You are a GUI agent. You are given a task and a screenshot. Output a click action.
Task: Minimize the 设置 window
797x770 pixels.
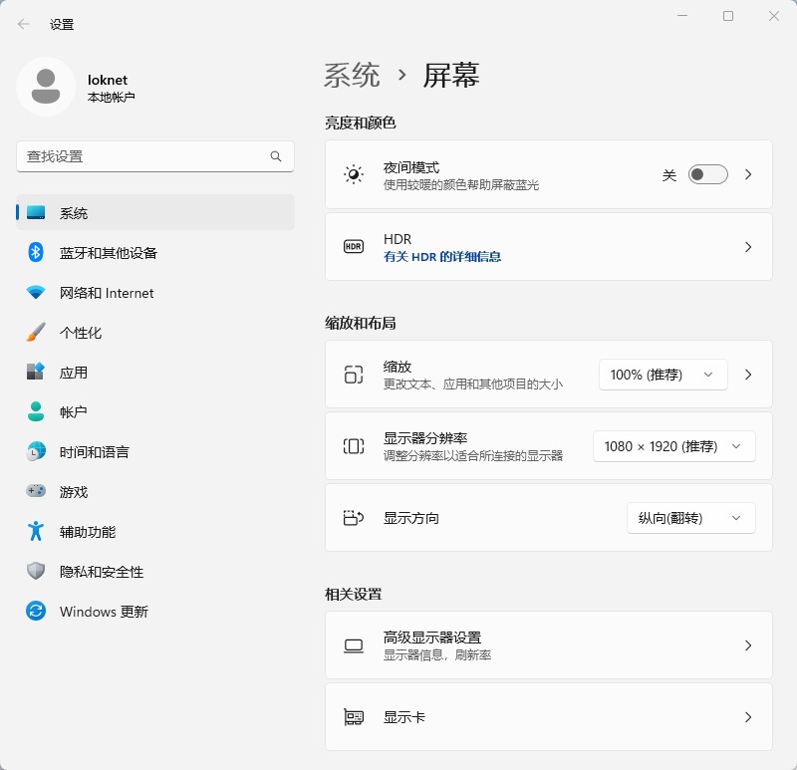click(682, 16)
